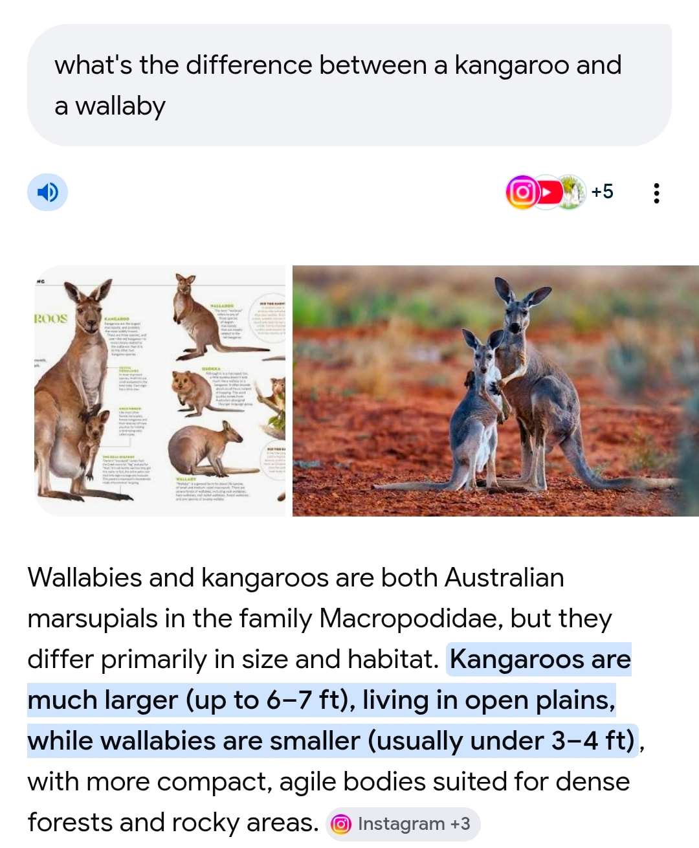Click the word 'Macropodidae' in the answer

[411, 618]
